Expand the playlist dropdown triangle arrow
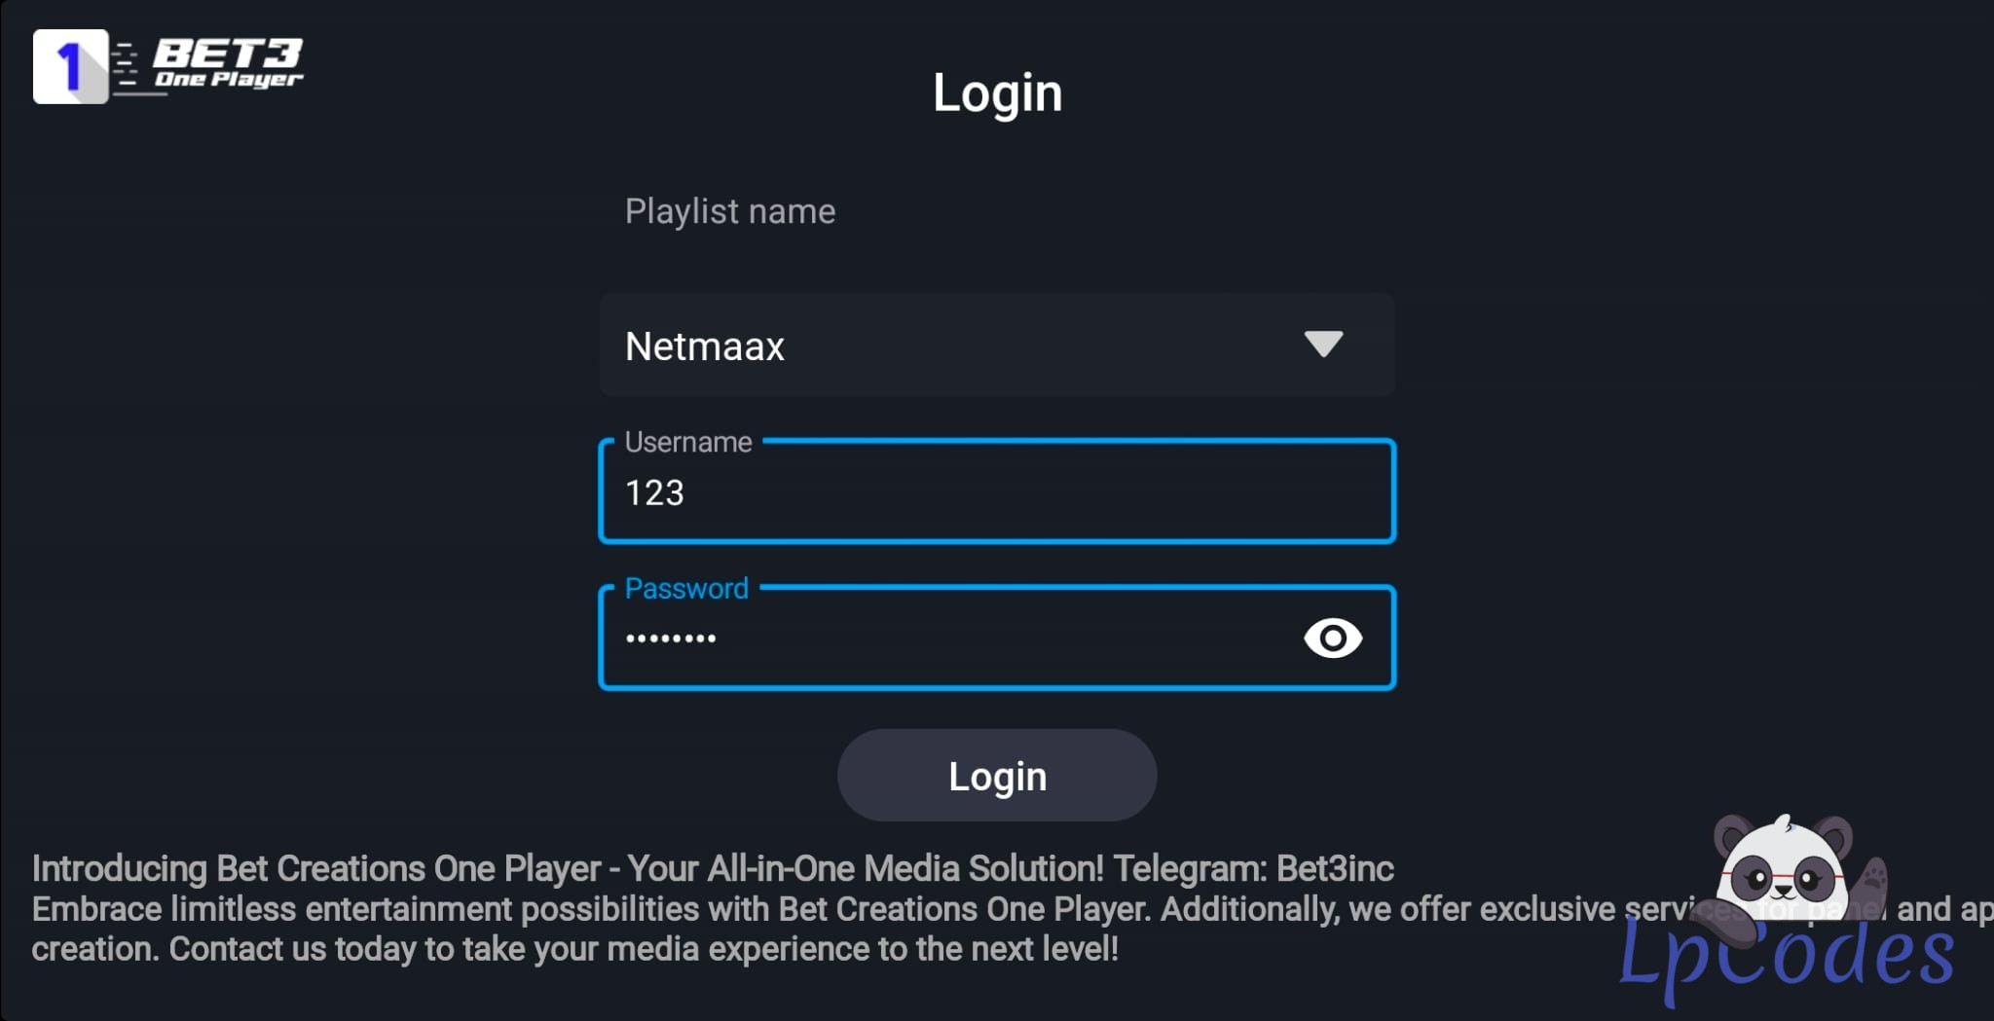The height and width of the screenshot is (1021, 1994). click(x=1323, y=344)
